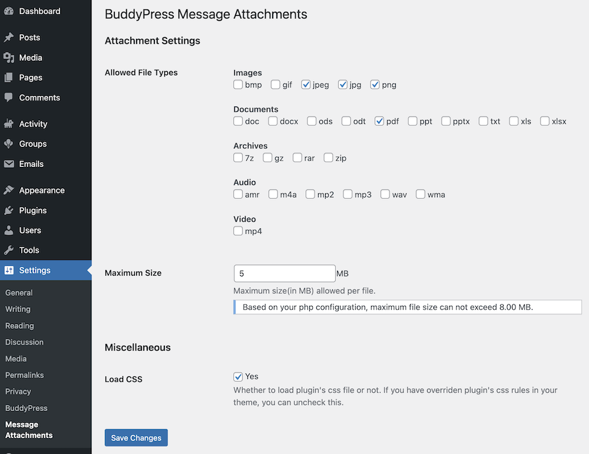This screenshot has width=589, height=454.
Task: Tick the ods checkbox
Action: coord(312,121)
